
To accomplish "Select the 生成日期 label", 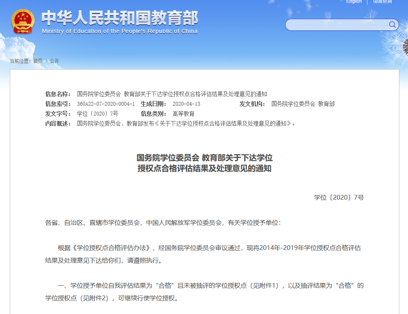I will [153, 104].
